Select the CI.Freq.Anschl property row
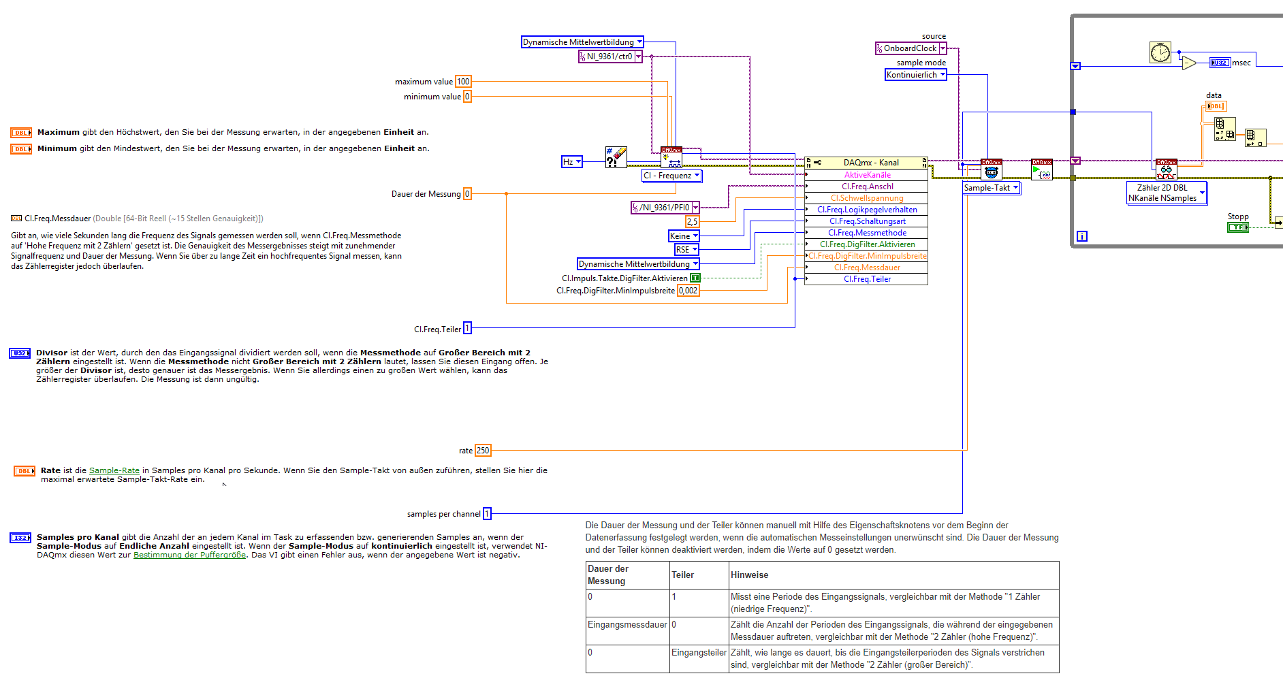 [866, 187]
